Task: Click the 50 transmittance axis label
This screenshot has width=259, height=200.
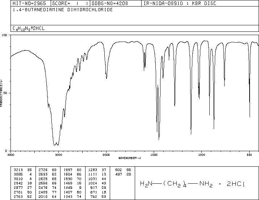Action: point(5,93)
